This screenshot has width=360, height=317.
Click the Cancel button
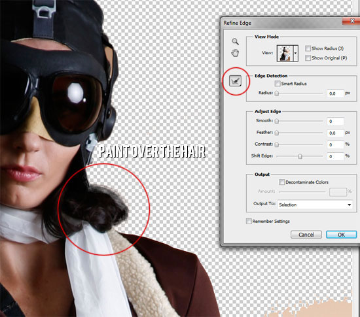[x=306, y=235]
